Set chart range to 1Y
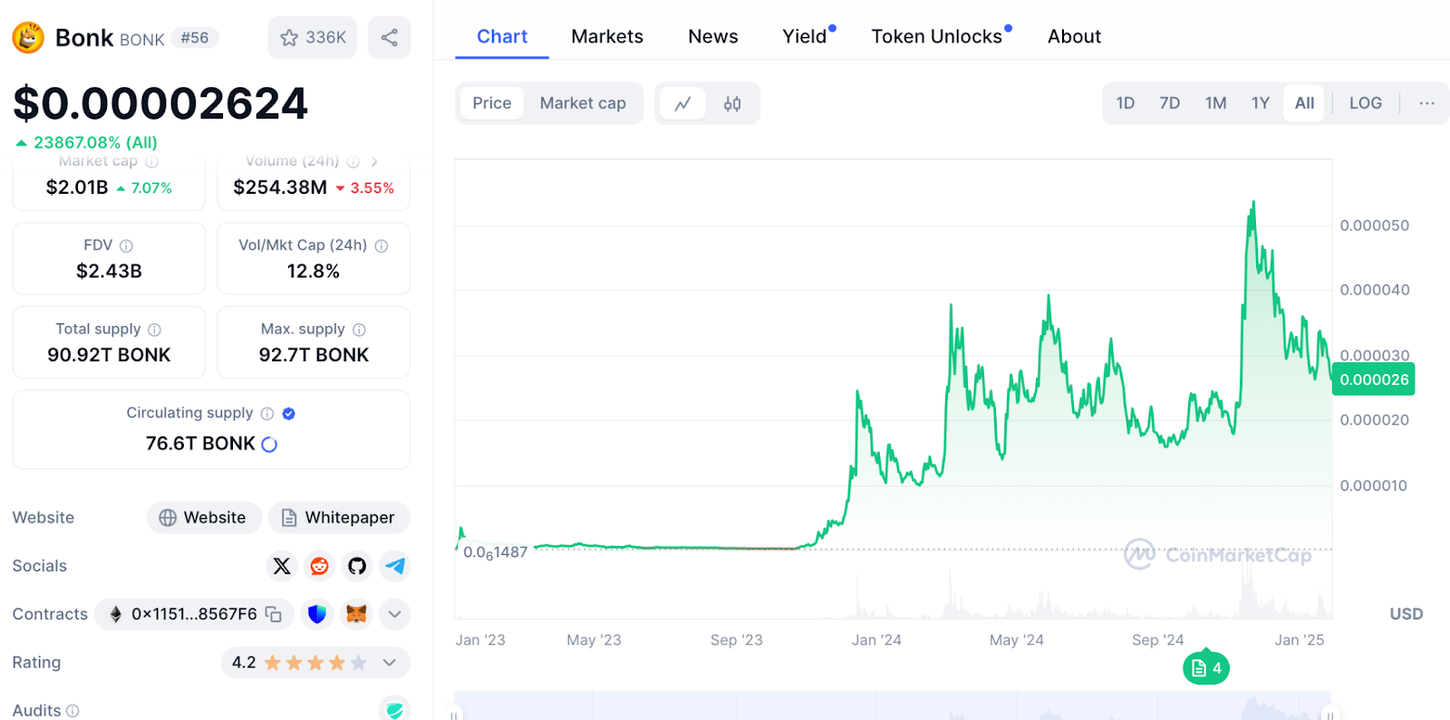The image size is (1450, 720). point(1261,103)
